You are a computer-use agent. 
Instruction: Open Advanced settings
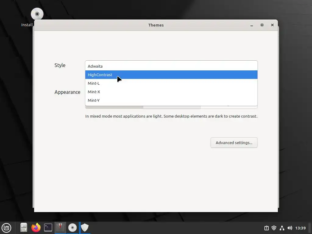(234, 143)
